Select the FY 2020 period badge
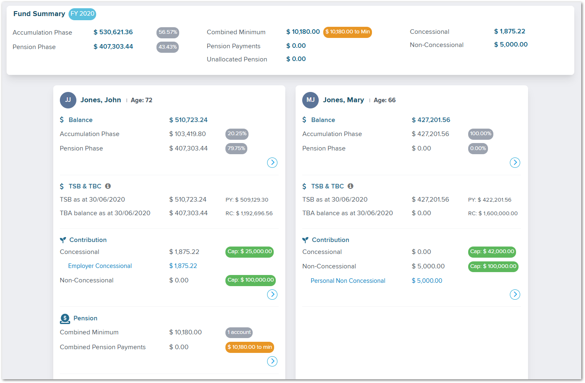The image size is (585, 383). [x=82, y=14]
